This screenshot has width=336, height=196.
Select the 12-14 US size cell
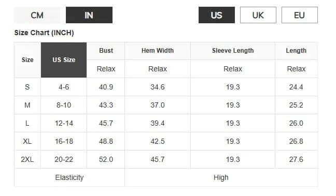click(x=64, y=123)
